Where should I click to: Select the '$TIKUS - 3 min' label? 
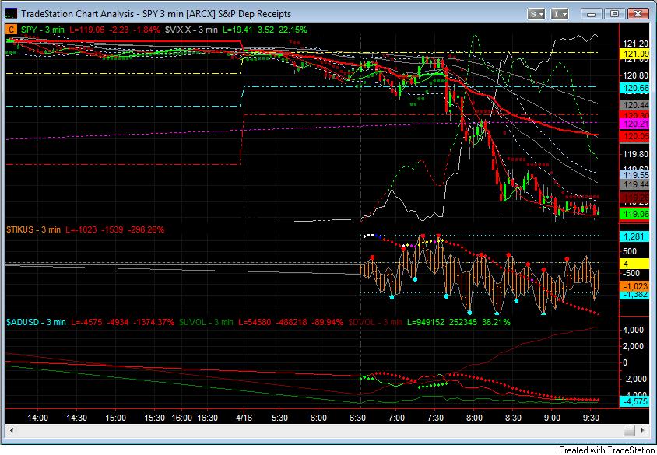(33, 229)
